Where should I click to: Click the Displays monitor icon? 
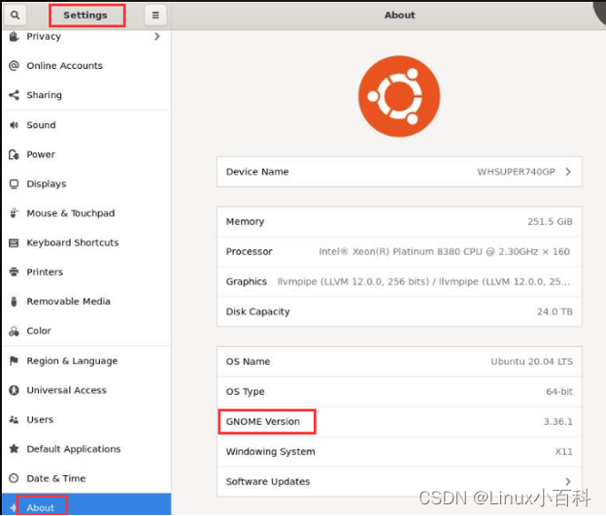14,183
